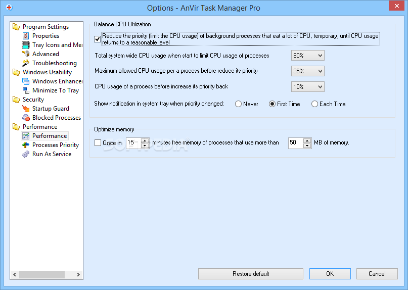Select Minimize To Tray in the tree

click(56, 90)
